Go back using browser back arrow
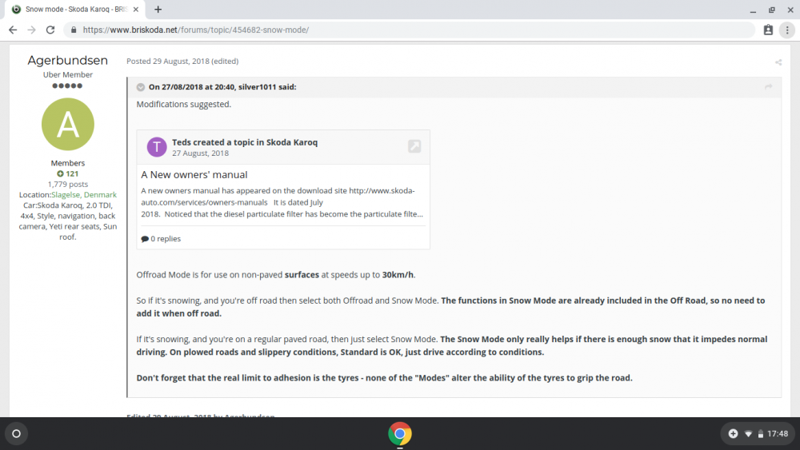The width and height of the screenshot is (800, 450). (x=13, y=30)
